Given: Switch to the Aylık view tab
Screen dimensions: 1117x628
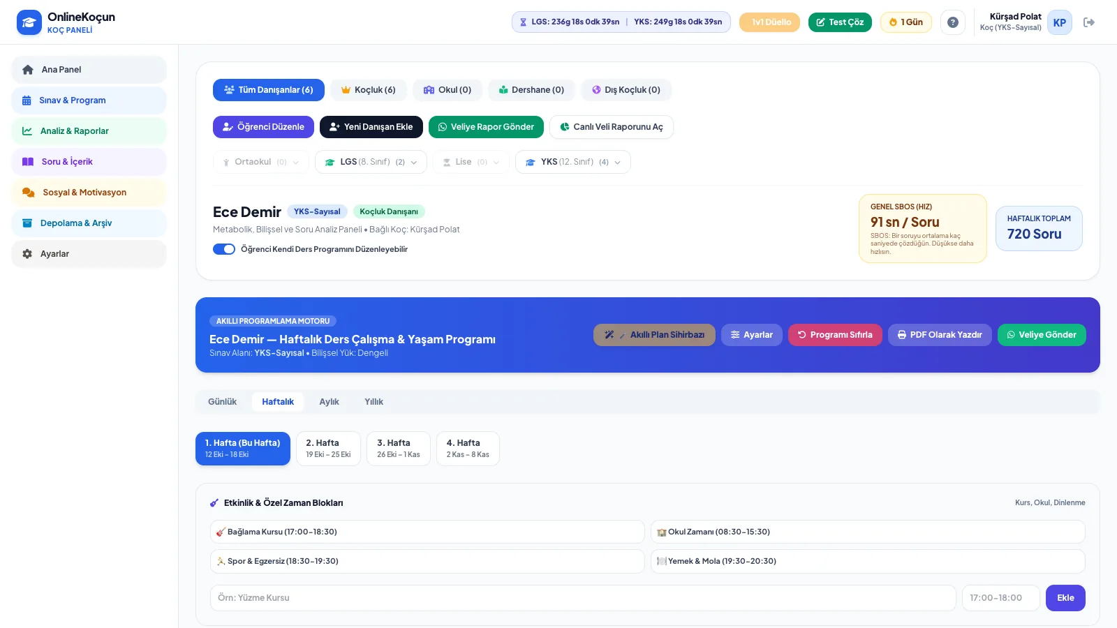Looking at the screenshot, I should point(329,402).
